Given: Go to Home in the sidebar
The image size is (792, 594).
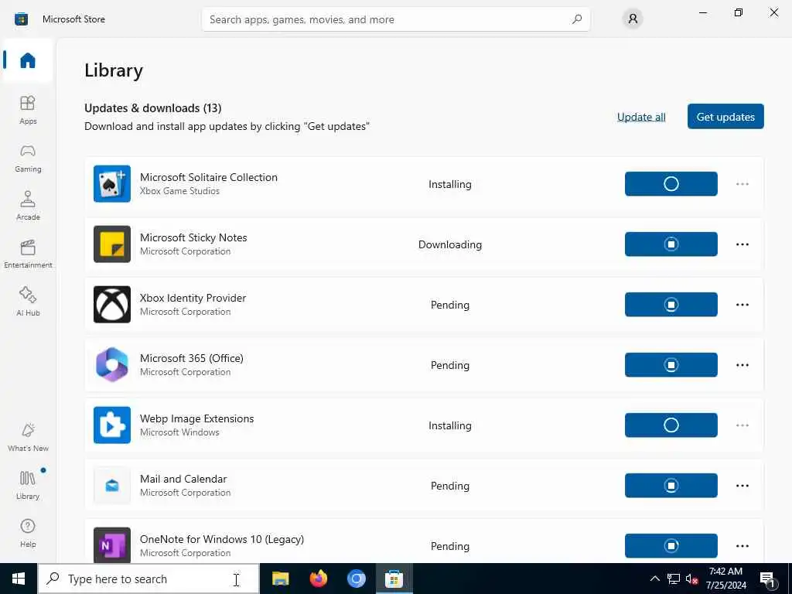Looking at the screenshot, I should pyautogui.click(x=28, y=60).
